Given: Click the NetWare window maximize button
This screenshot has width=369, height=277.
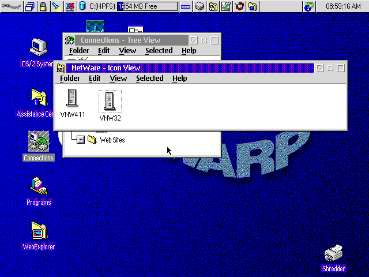Looking at the screenshot, I should point(341,68).
